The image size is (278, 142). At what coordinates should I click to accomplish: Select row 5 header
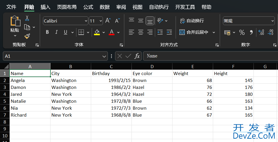click(x=5, y=101)
